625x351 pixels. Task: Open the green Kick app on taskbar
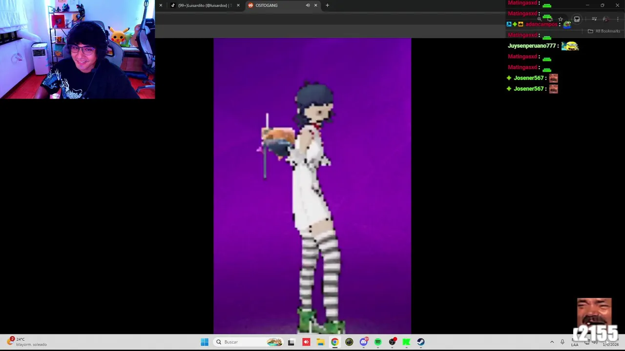click(x=406, y=342)
